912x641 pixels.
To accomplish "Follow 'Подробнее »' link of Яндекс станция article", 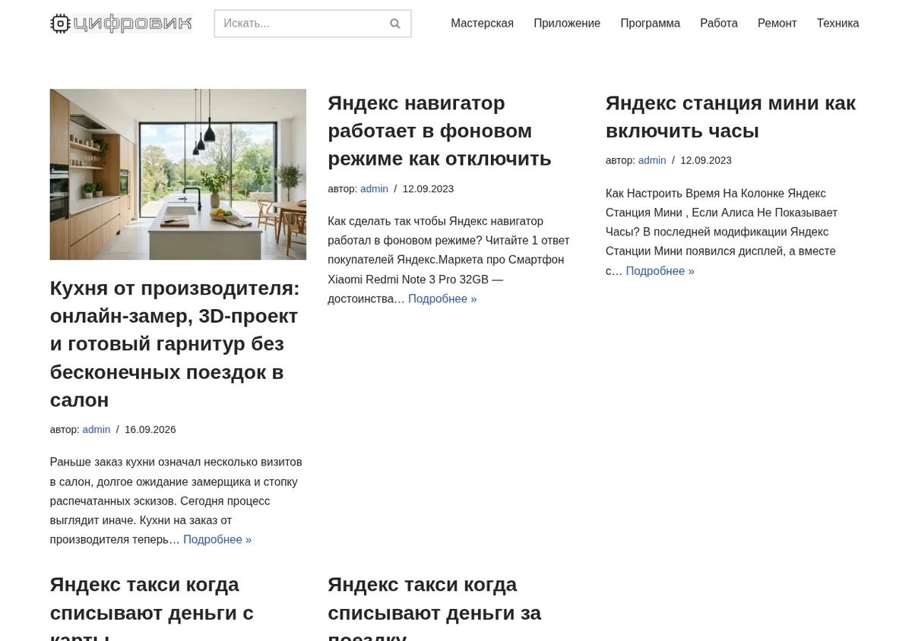I will click(x=660, y=271).
